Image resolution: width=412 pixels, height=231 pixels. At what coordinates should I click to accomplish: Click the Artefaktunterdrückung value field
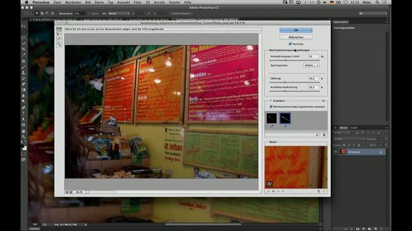(x=314, y=87)
